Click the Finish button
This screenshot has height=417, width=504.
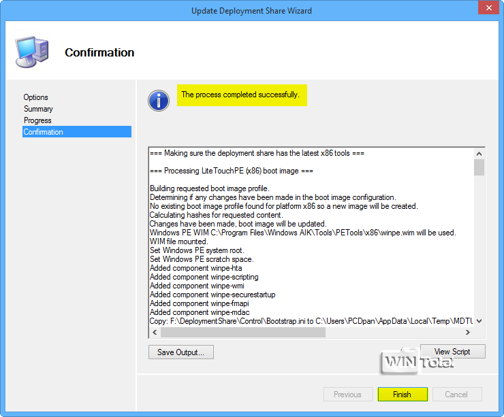tap(403, 394)
